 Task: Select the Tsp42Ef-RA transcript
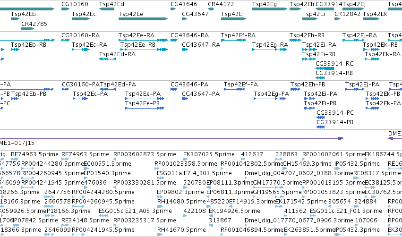[233, 40]
